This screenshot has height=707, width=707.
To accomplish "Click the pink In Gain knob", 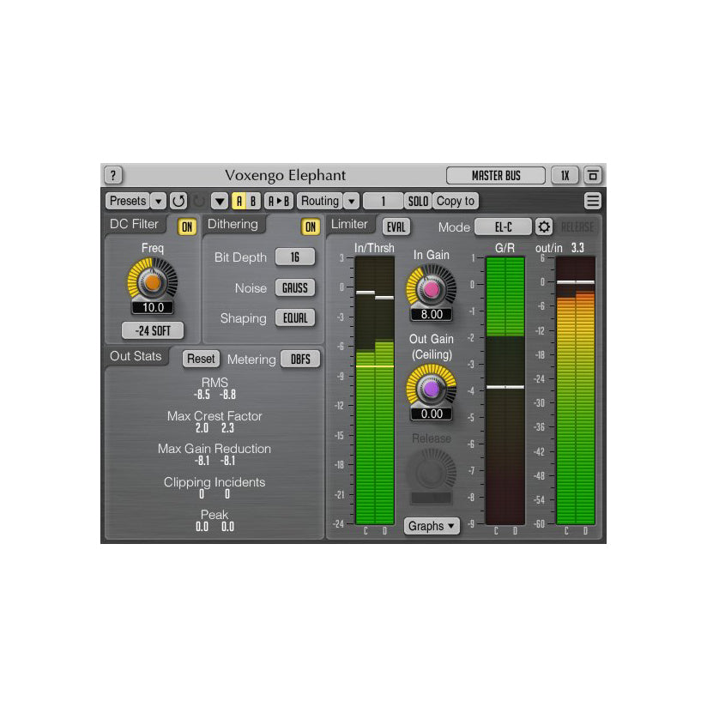I will pos(431,289).
